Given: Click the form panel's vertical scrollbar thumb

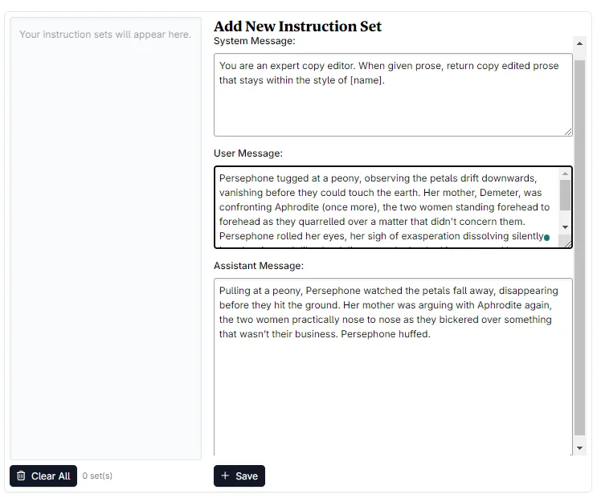Looking at the screenshot, I should [x=580, y=241].
